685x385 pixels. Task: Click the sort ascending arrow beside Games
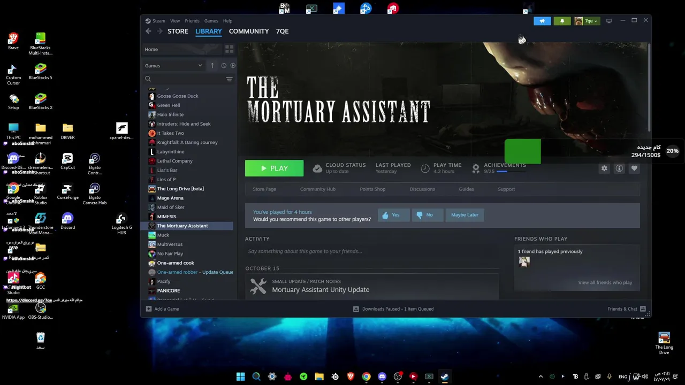[x=212, y=66]
